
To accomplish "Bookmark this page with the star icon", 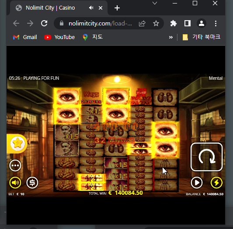I will 156,23.
